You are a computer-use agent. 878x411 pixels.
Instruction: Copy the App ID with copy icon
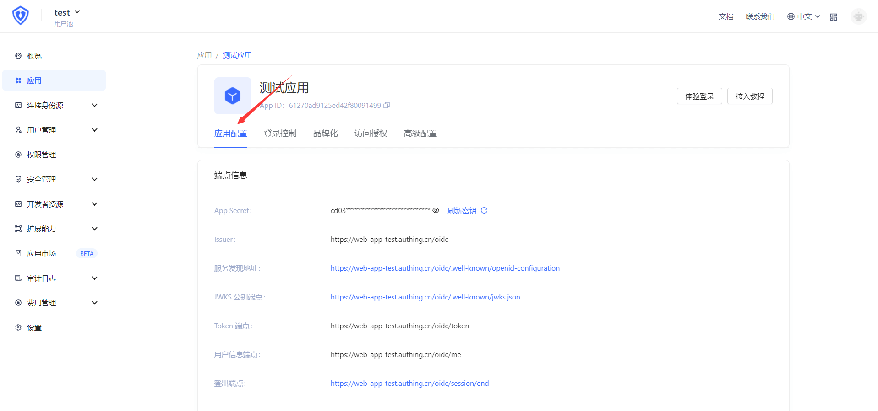[387, 105]
